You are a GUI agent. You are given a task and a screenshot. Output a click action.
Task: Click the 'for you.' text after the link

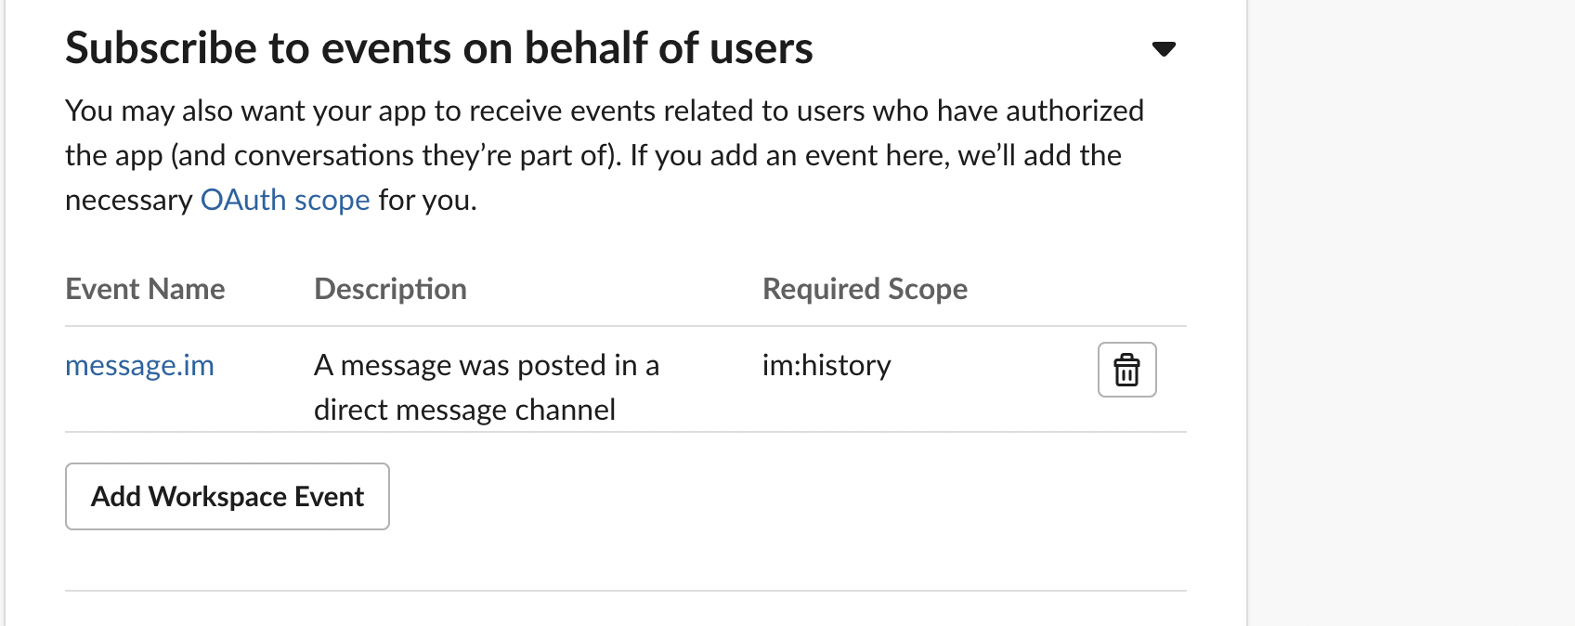(427, 200)
